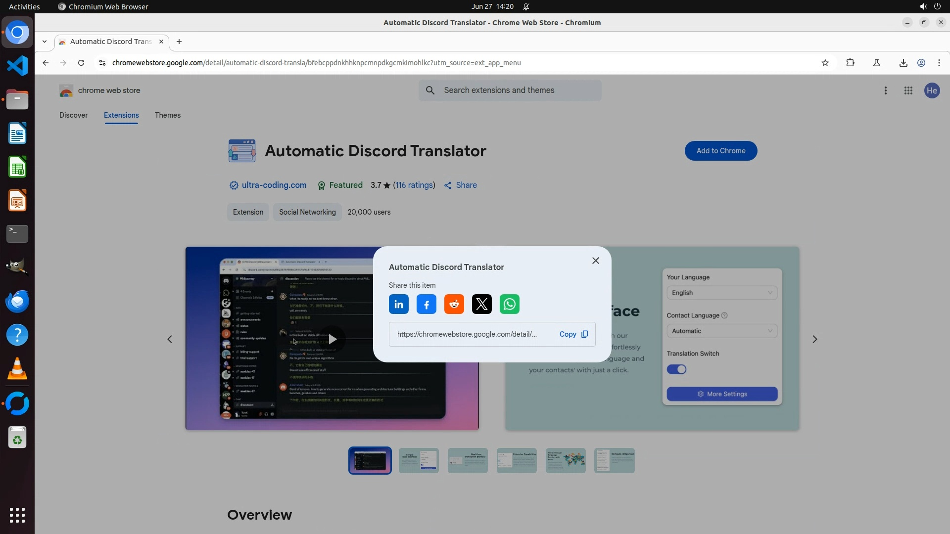Expand the Contact Language Automatic dropdown
The height and width of the screenshot is (534, 950).
coord(721,331)
